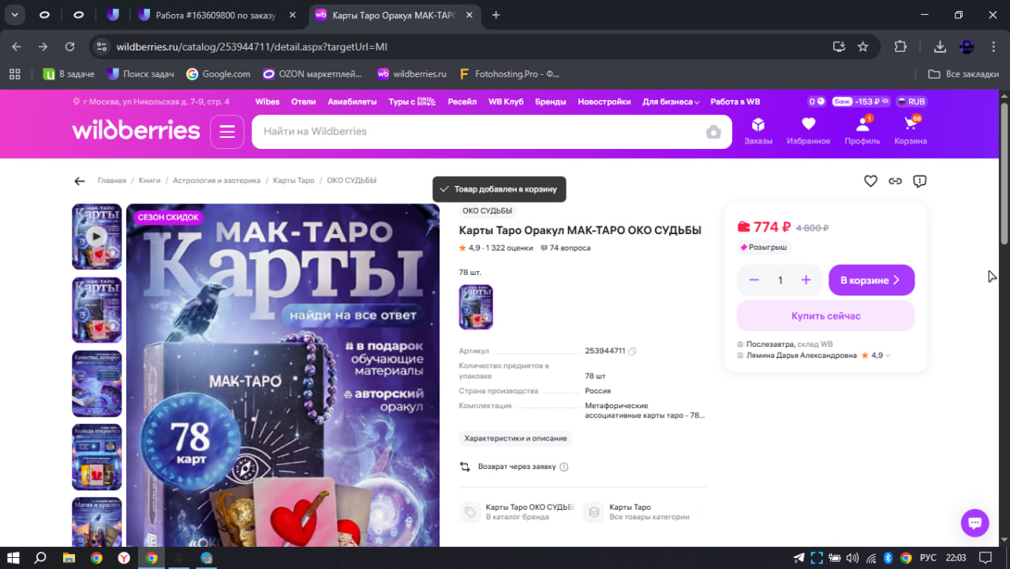Report the product with exclamation bubble icon
Screen dimensions: 1010x569
click(x=919, y=181)
